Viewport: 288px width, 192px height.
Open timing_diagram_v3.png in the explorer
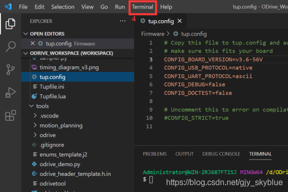(69, 67)
